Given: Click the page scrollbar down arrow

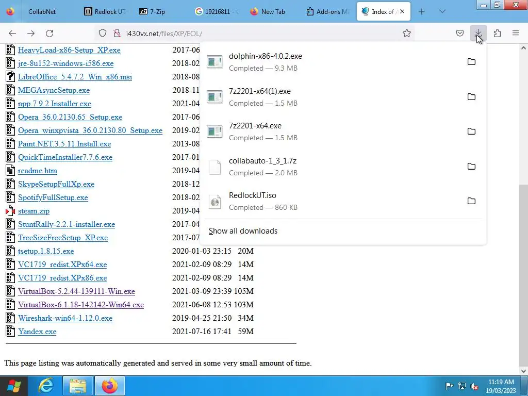Looking at the screenshot, I should (x=523, y=371).
